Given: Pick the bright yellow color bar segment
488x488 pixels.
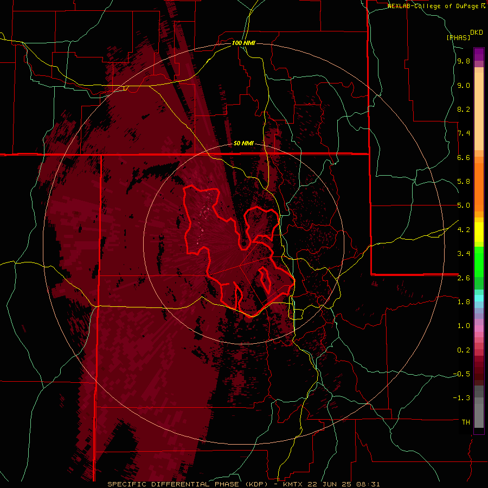Looking at the screenshot, I should [x=479, y=232].
